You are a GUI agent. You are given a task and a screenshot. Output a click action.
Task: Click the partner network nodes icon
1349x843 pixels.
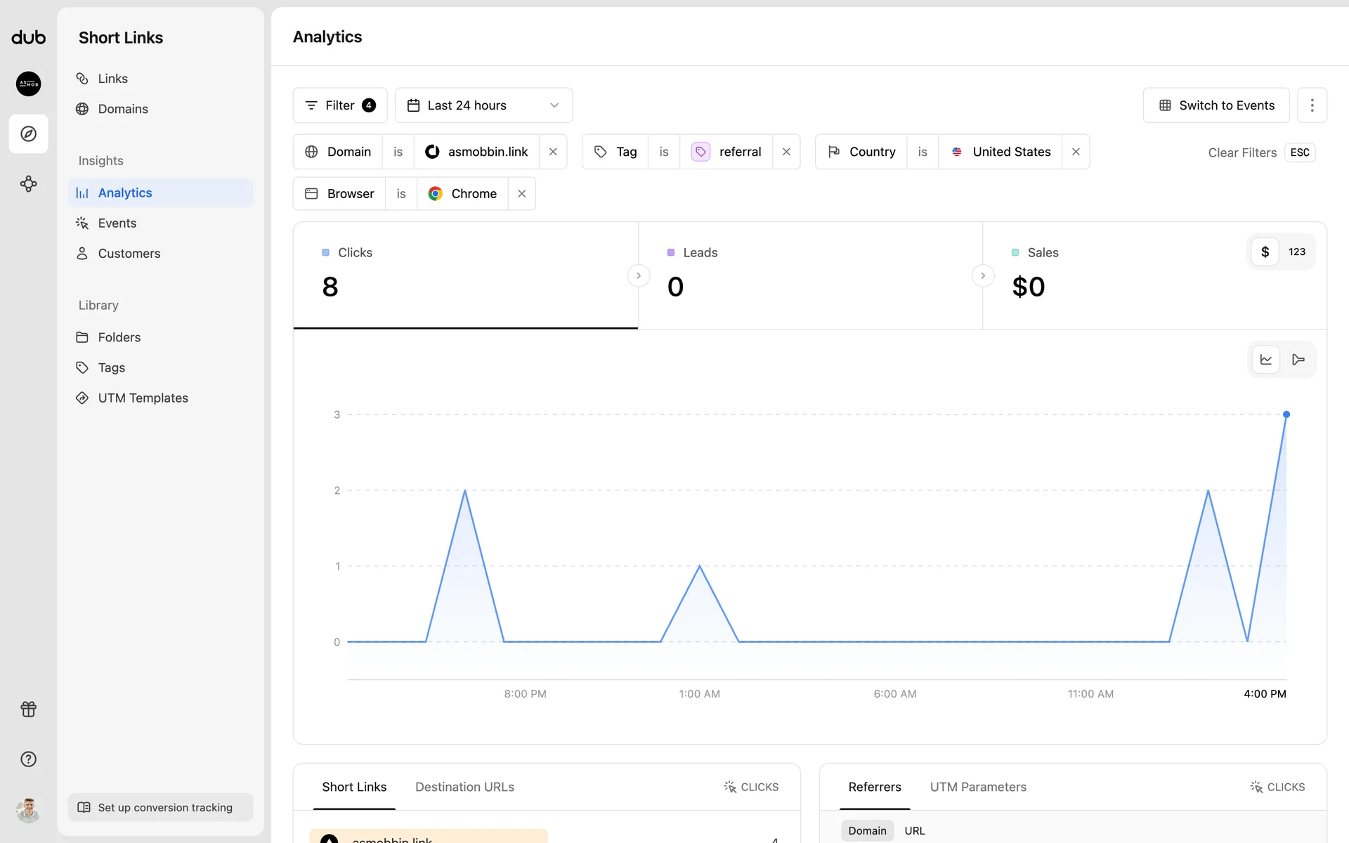point(28,184)
